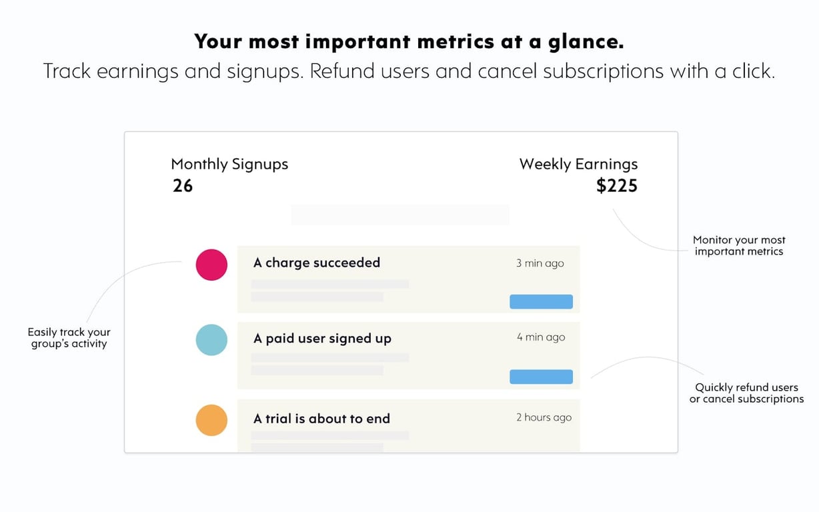Click the "Monthly Signups" label
819x512 pixels.
(229, 164)
